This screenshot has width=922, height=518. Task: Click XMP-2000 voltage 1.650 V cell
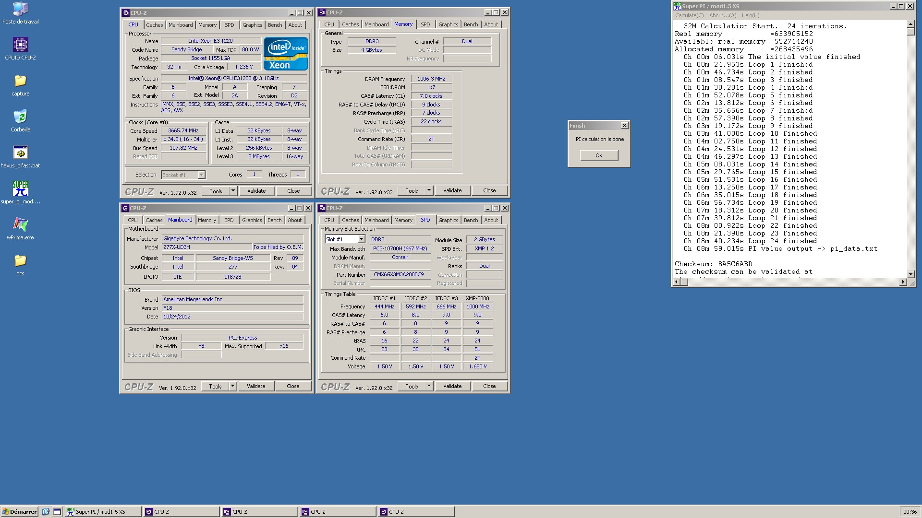click(477, 366)
